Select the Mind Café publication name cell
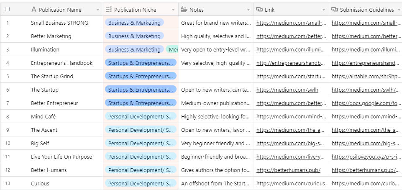 tap(63, 116)
